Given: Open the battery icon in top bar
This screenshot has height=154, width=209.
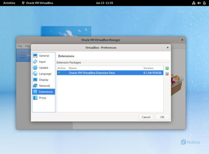Looking at the screenshot, I should point(204,3).
